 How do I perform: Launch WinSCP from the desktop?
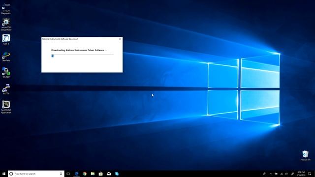pos(6,73)
